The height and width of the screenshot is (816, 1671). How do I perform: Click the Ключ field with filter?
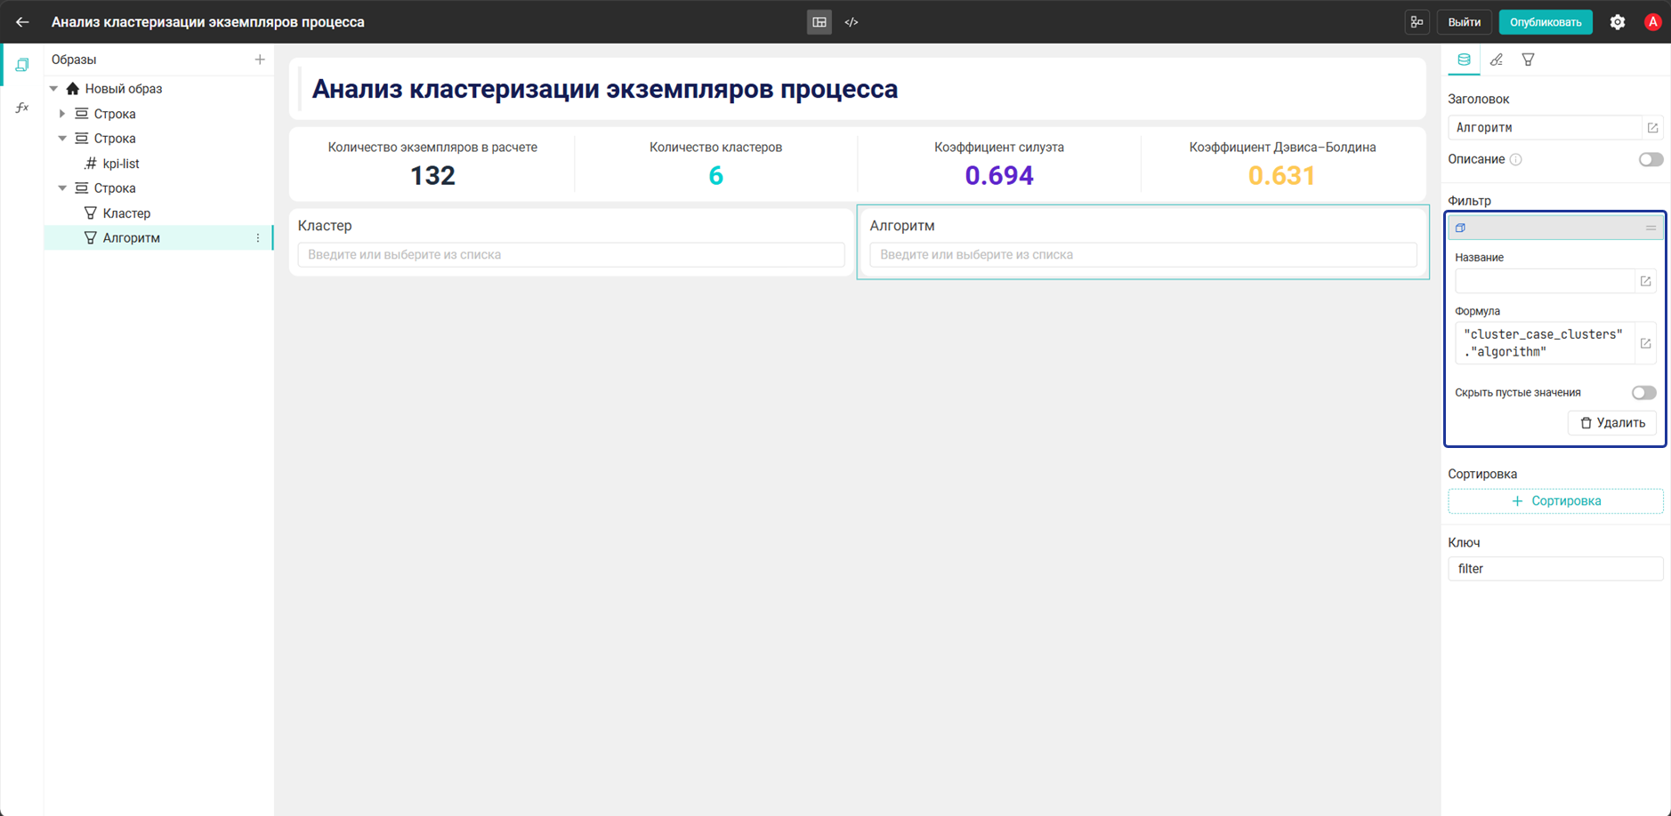point(1555,569)
